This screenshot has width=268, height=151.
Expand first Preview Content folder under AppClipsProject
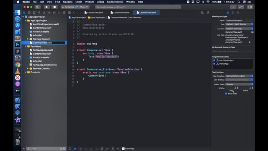pos(28,39)
